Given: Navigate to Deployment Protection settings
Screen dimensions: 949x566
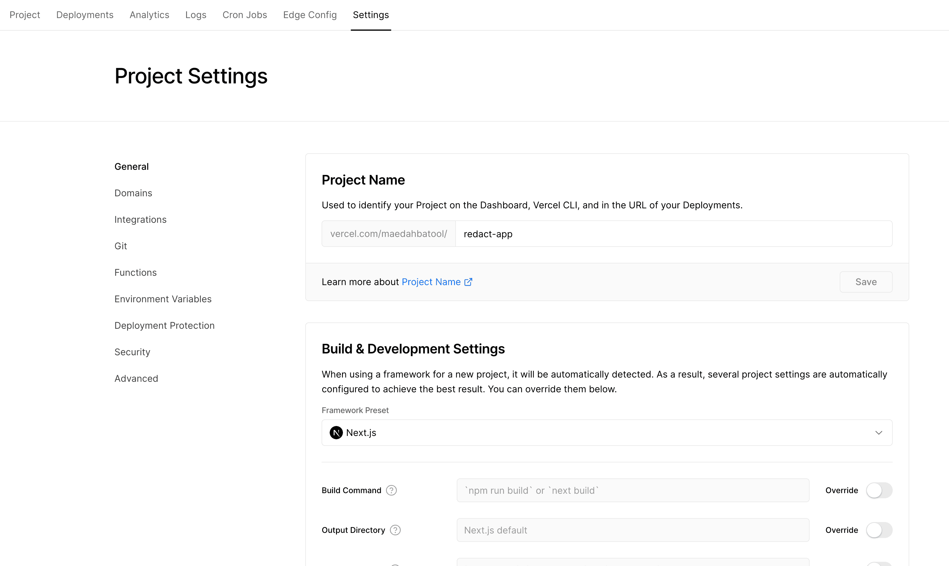Looking at the screenshot, I should pos(164,325).
